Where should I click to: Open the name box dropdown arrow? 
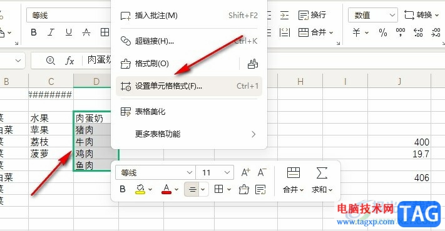[18, 61]
